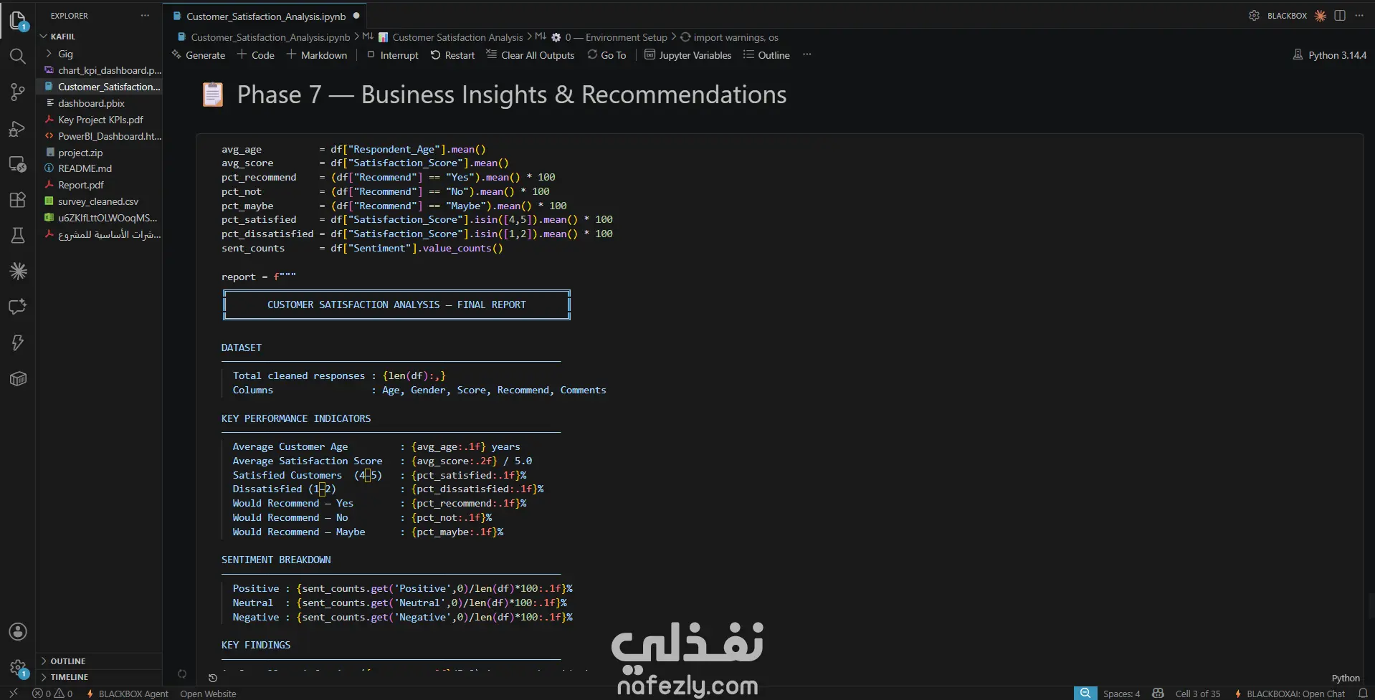Restart the notebook kernel
This screenshot has width=1375, height=700.
(452, 55)
